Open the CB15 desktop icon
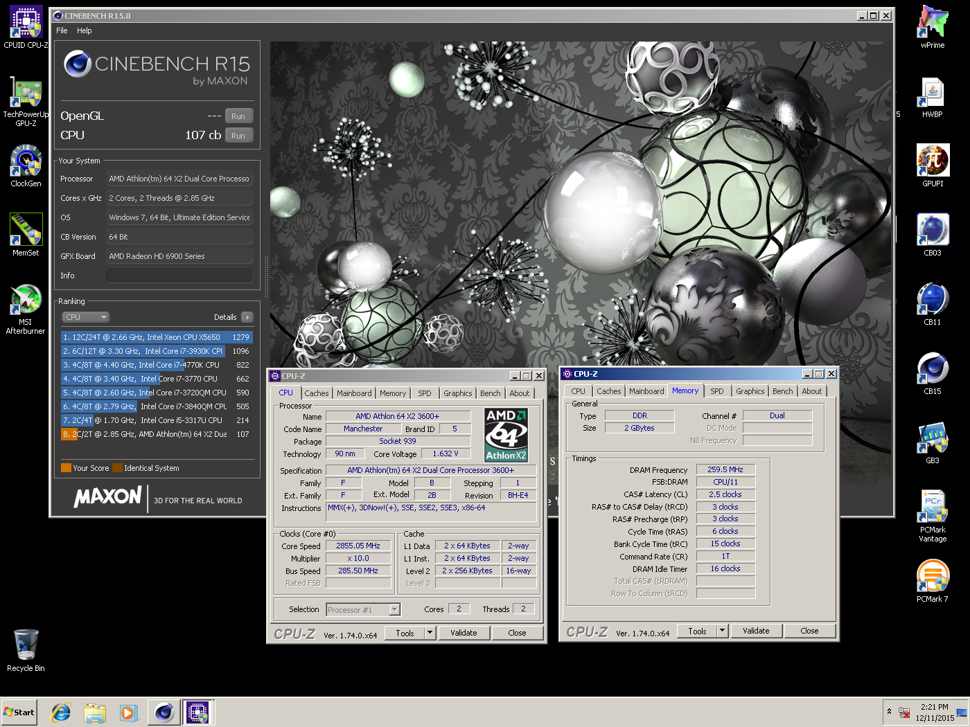970x727 pixels. coord(933,373)
